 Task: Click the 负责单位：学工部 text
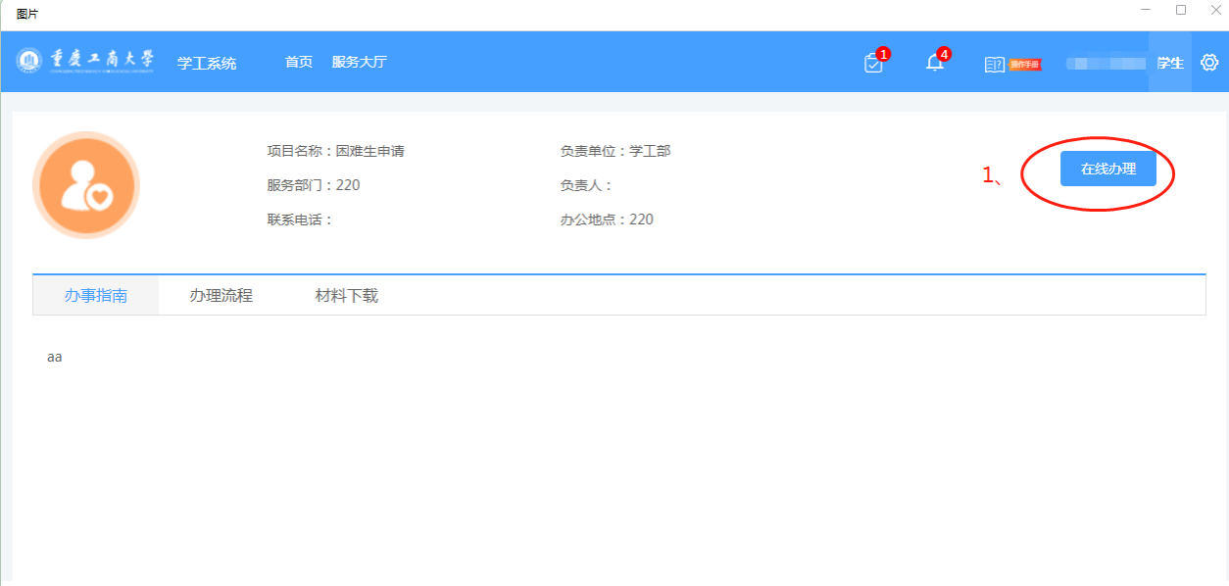point(615,151)
